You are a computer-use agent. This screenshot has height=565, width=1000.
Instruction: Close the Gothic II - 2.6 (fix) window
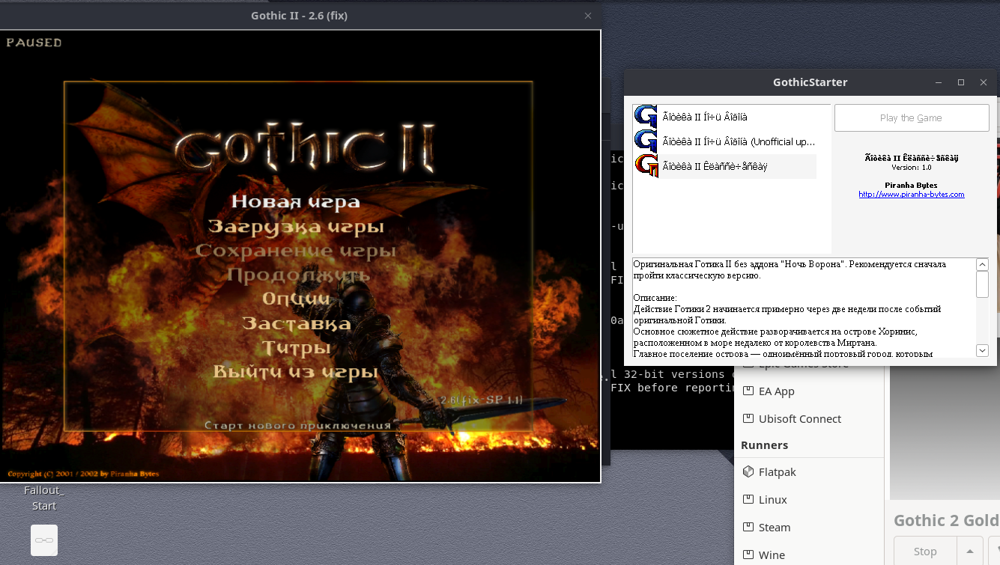click(x=588, y=15)
